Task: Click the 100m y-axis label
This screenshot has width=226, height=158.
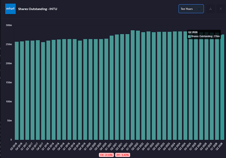Action: [9, 101]
